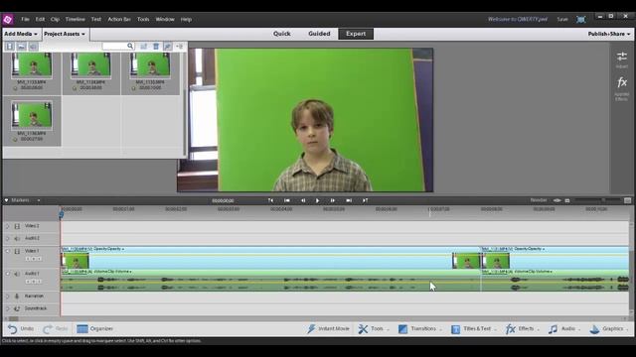Click the playhead marker on timeline ruler
The image size is (636, 357).
62,215
